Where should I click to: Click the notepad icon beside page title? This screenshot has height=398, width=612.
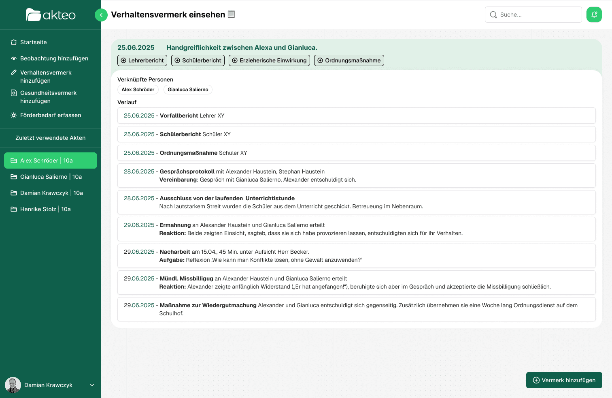[232, 14]
